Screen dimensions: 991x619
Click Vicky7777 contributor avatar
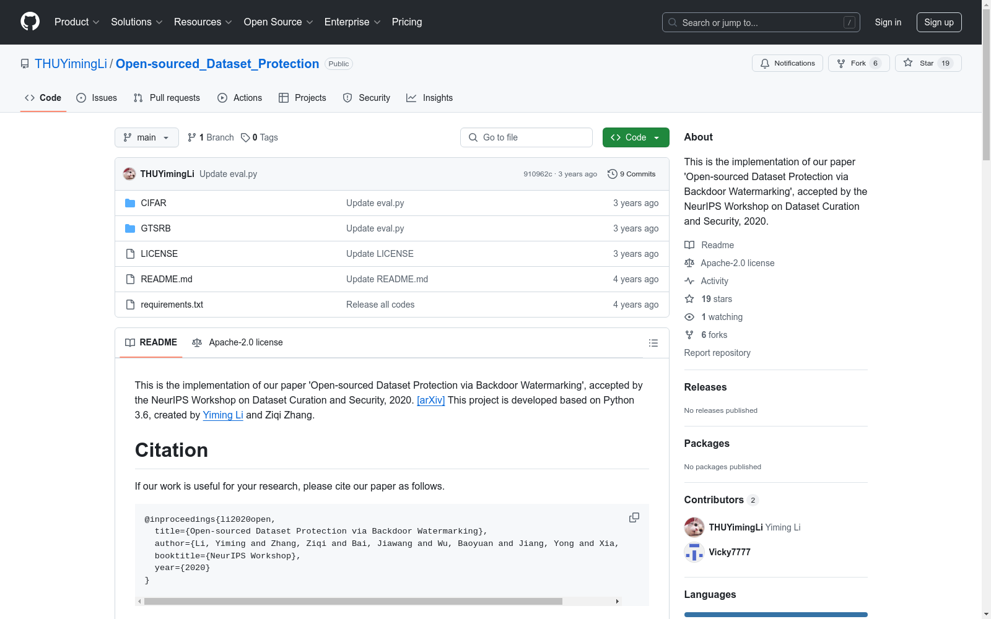(x=694, y=552)
